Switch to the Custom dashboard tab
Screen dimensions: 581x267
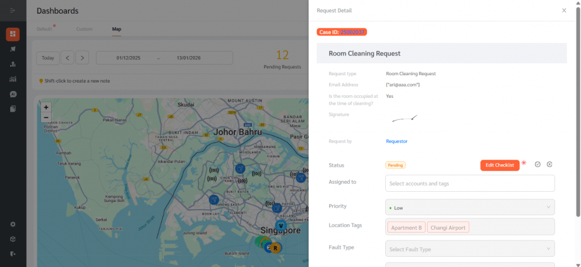[x=84, y=29]
